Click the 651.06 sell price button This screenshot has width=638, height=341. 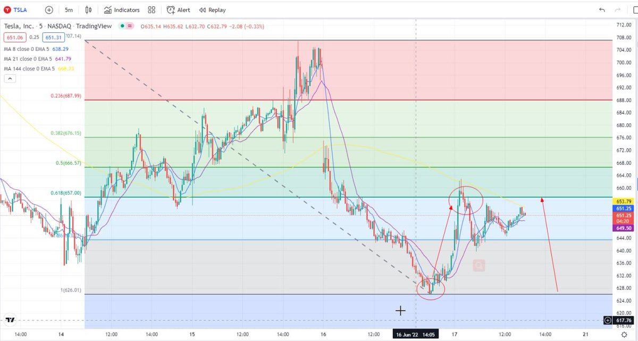[14, 37]
